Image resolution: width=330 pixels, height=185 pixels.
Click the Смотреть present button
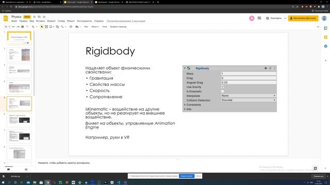[x=274, y=18]
